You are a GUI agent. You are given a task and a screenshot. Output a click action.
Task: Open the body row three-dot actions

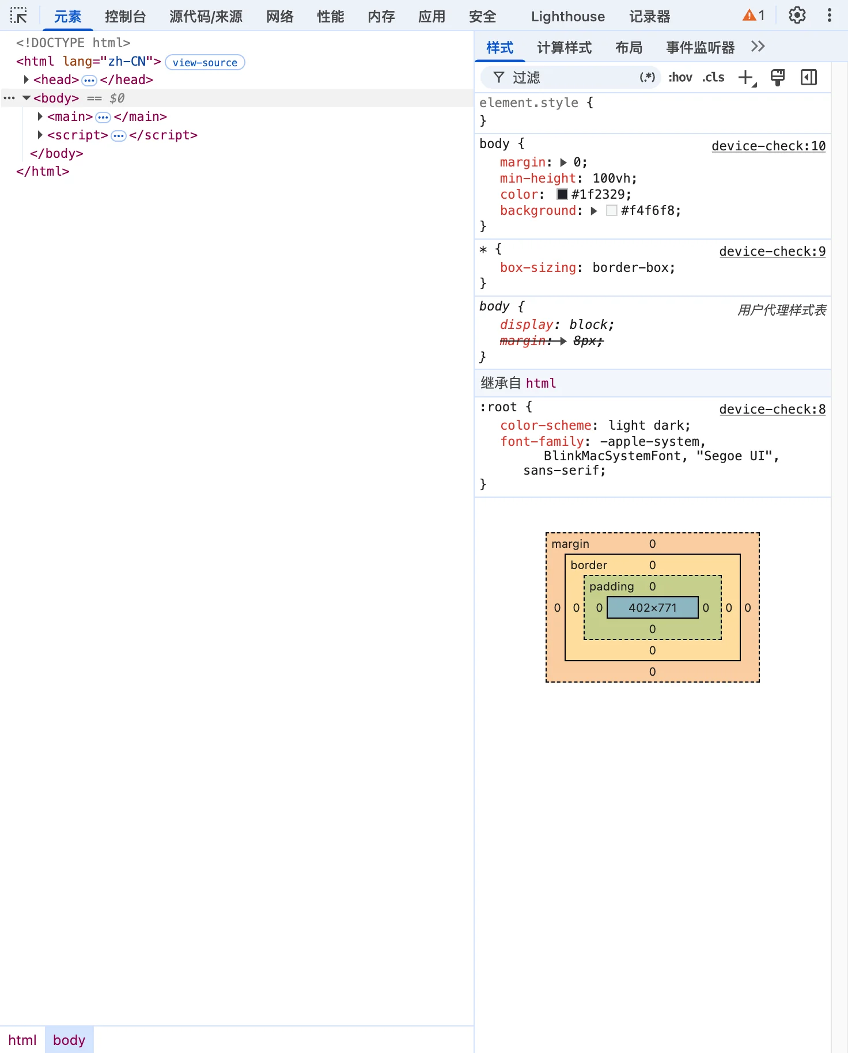coord(9,99)
